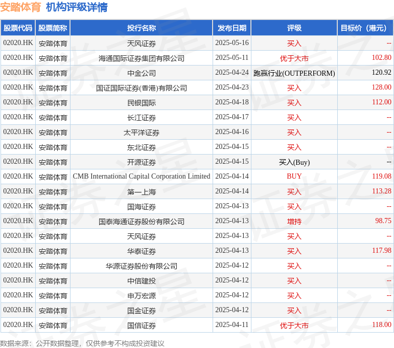Click the 数据来源 footer note
Image resolution: width=394 pixels, height=348 pixels.
[82, 343]
